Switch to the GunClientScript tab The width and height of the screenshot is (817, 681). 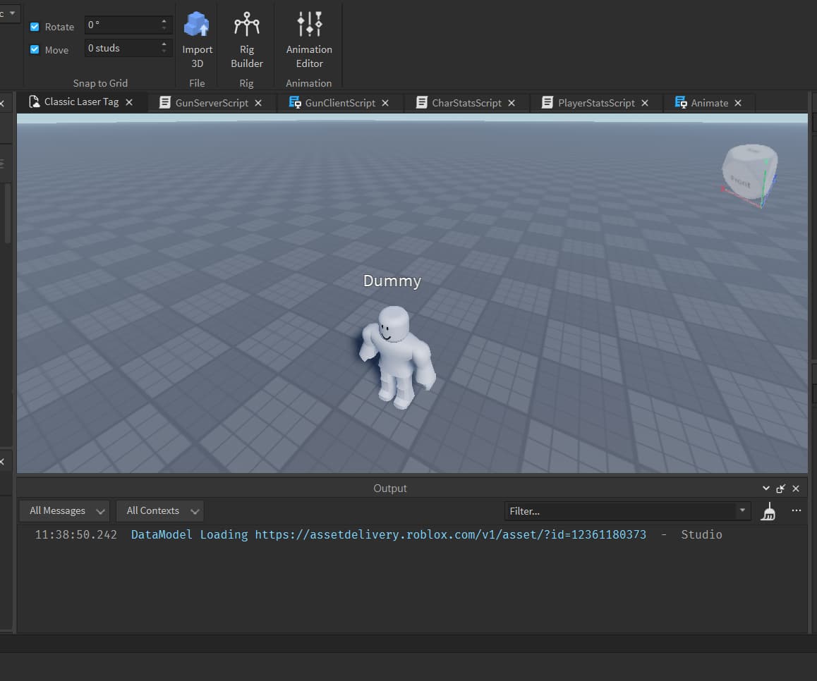(339, 103)
